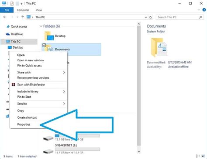Choose Restore previous versions
Image resolution: width=207 pixels, height=159 pixels.
point(33,78)
